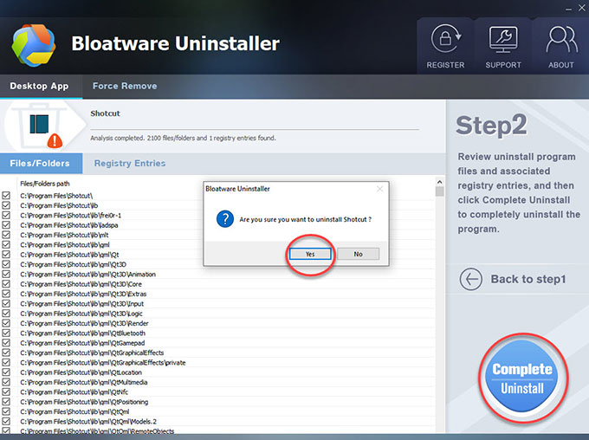Open the Registry Entries tab

130,164
